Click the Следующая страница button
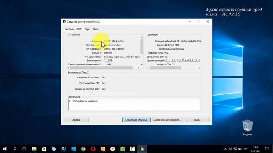Image resolution: width=273 pixels, height=153 pixels. click(136, 120)
